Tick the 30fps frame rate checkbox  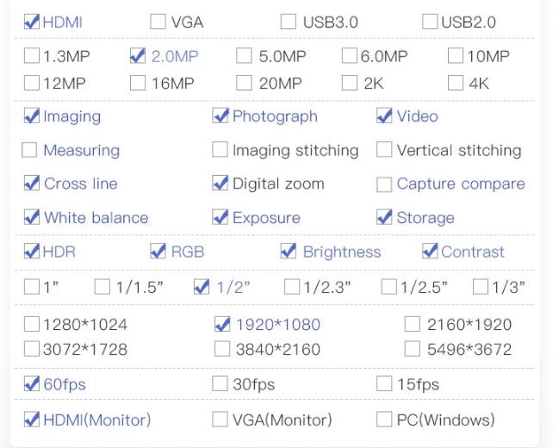point(220,383)
